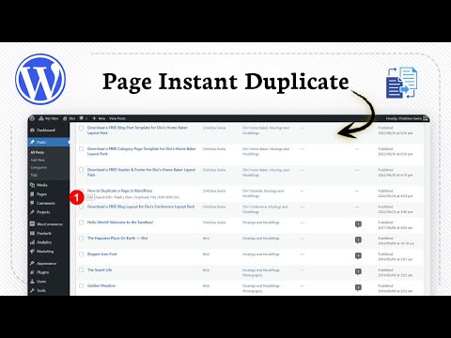The image size is (451, 338).
Task: Open the Golden Meadow post
Action: tap(101, 285)
